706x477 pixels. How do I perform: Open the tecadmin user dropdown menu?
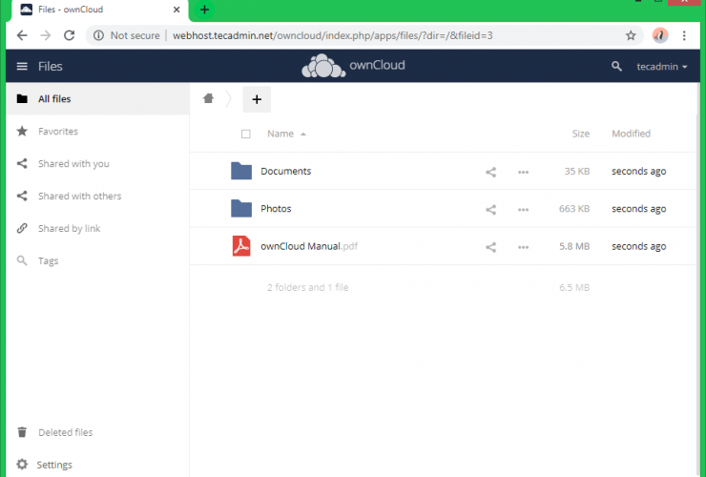[x=662, y=67]
